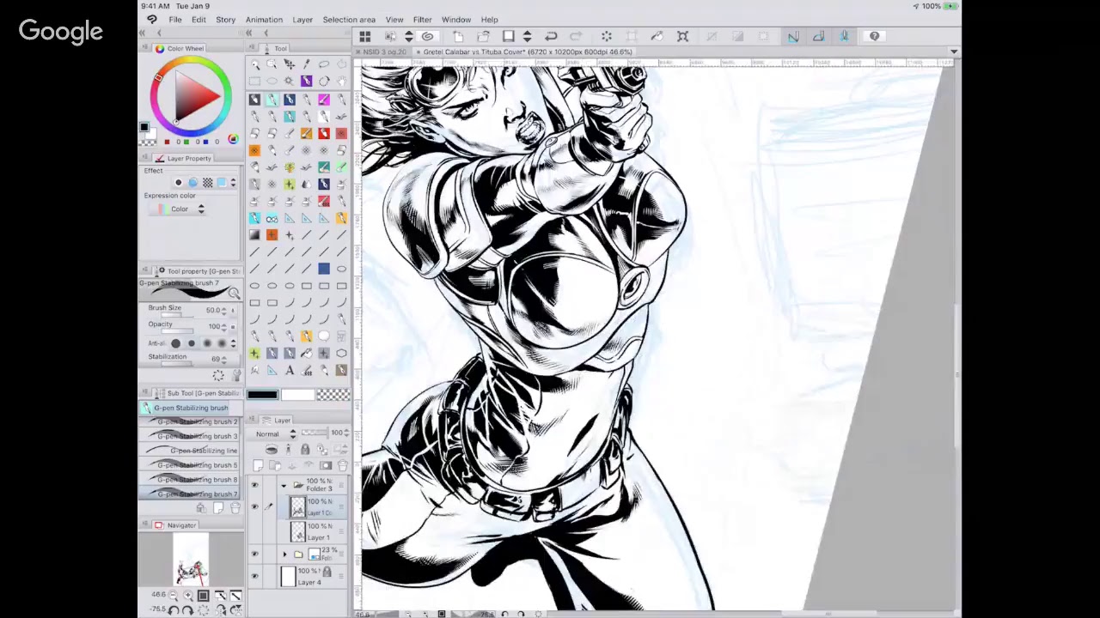Image resolution: width=1100 pixels, height=618 pixels.
Task: Expand the collapsed 23% layer folder
Action: click(x=284, y=554)
